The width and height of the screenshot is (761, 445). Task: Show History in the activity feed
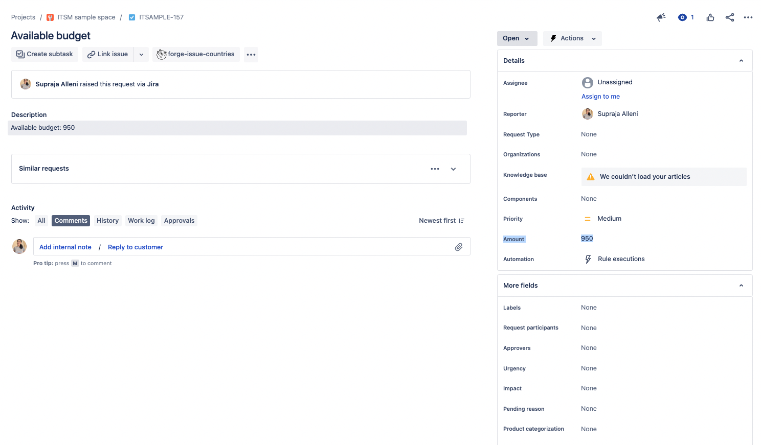coord(107,220)
